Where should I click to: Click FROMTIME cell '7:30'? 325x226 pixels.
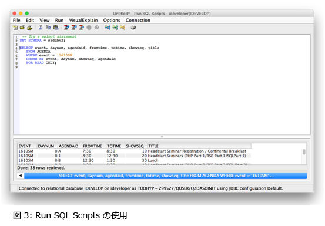click(x=87, y=151)
